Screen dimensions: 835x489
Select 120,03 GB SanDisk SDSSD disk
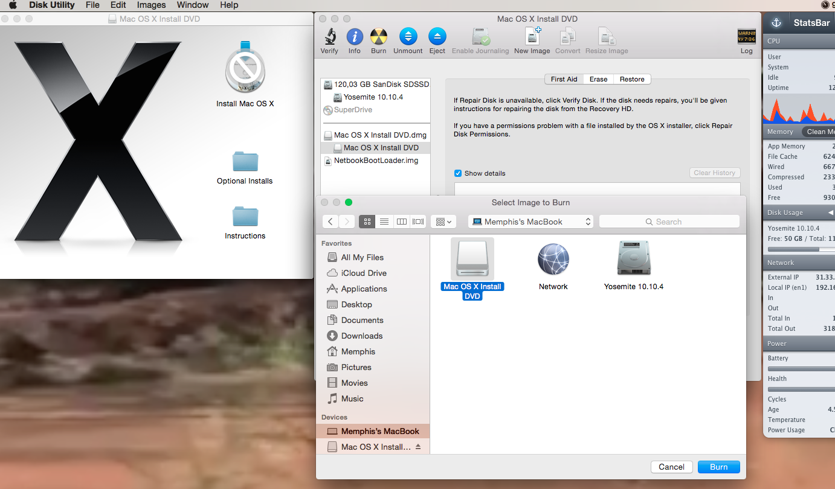pos(376,85)
